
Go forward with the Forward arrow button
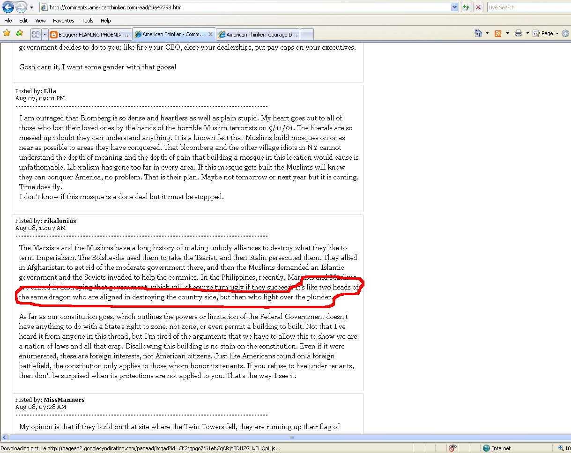[x=21, y=7]
